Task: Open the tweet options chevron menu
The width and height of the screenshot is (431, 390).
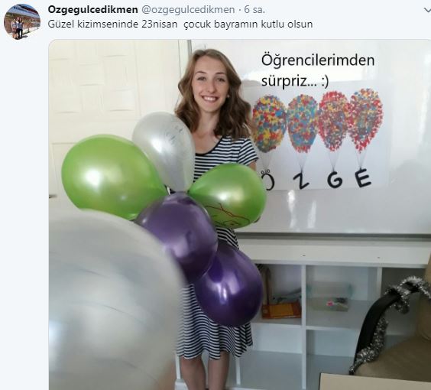Action: [427, 10]
